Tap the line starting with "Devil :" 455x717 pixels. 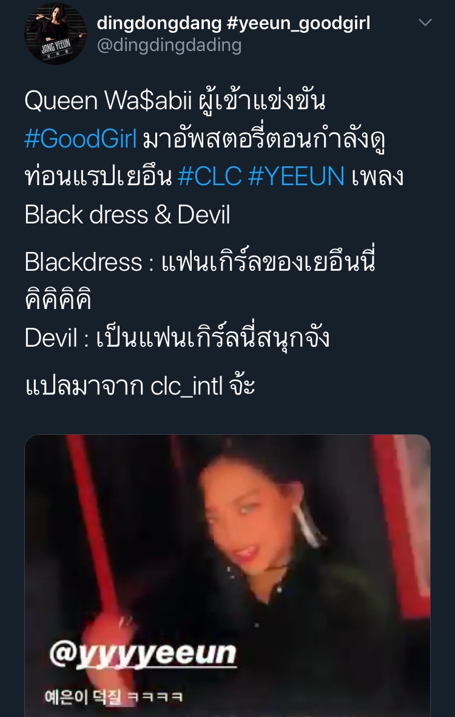point(177,338)
